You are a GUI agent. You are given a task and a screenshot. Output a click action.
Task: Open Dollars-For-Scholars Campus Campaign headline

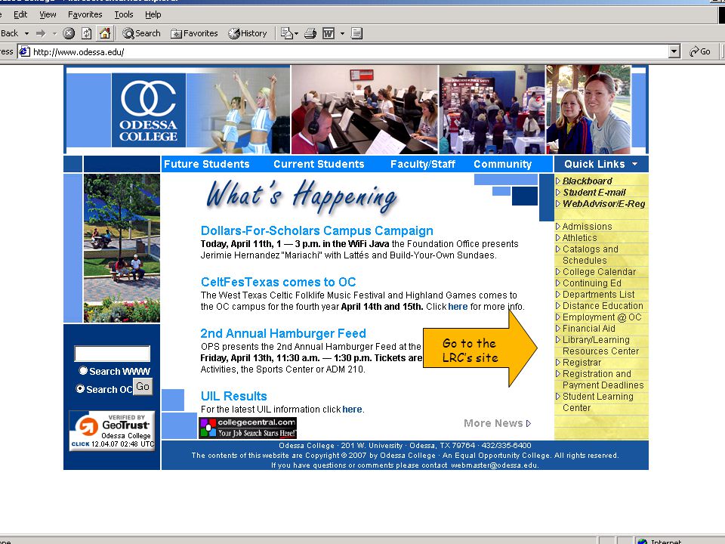[x=316, y=231]
